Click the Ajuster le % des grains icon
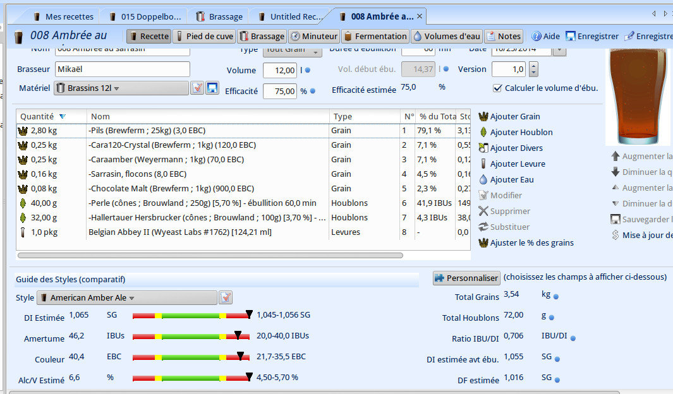 coord(483,242)
